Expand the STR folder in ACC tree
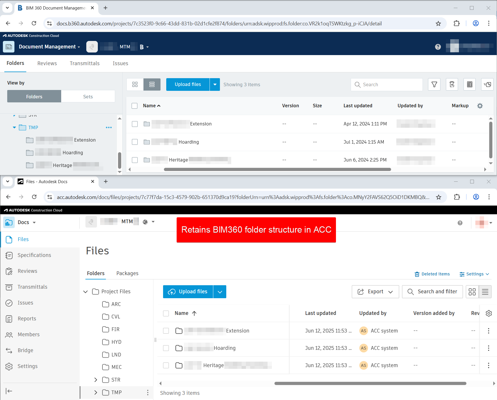Screen dimensions: 497x400 [96, 380]
